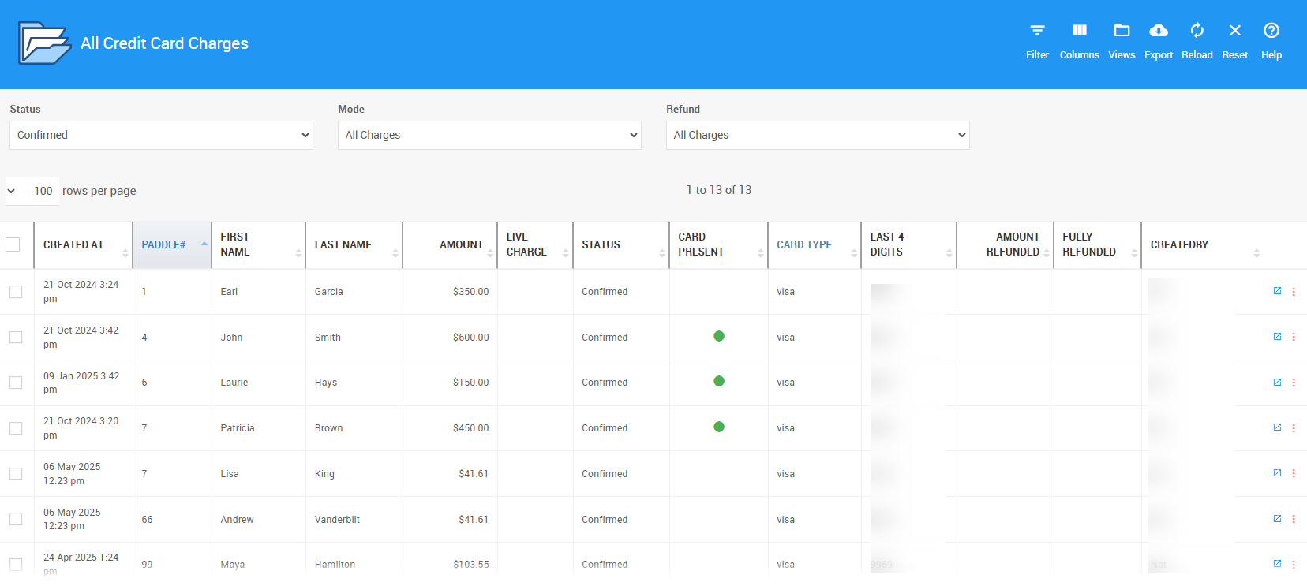Click the Created At column header
The image size is (1307, 586).
[73, 244]
